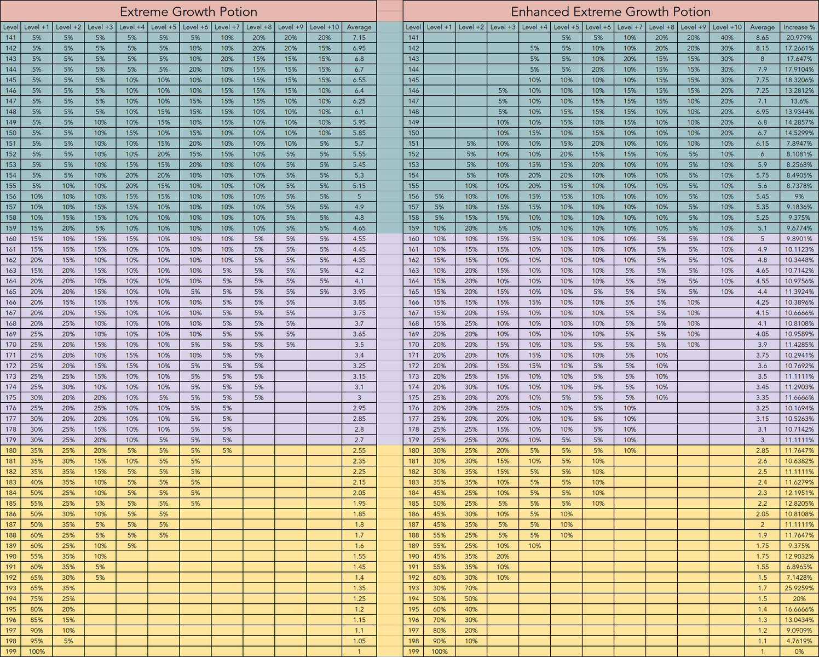Select the 95% cell for level 198, left table
The height and width of the screenshot is (657, 819).
coord(36,641)
